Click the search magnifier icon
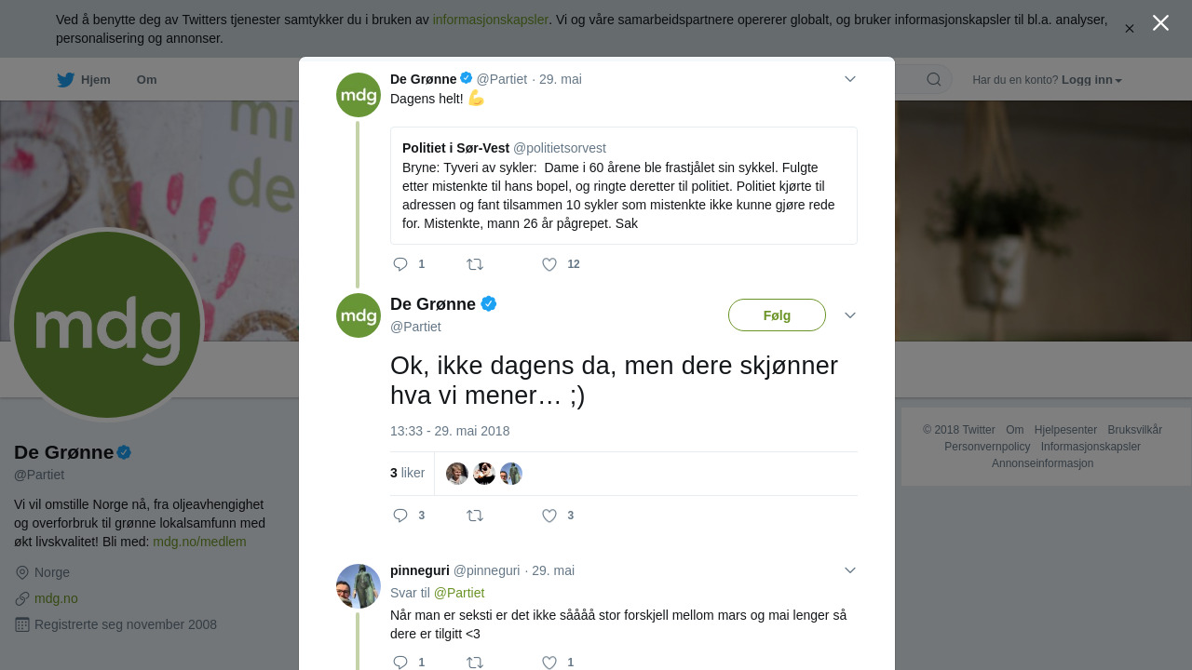Viewport: 1192px width, 670px height. click(934, 79)
